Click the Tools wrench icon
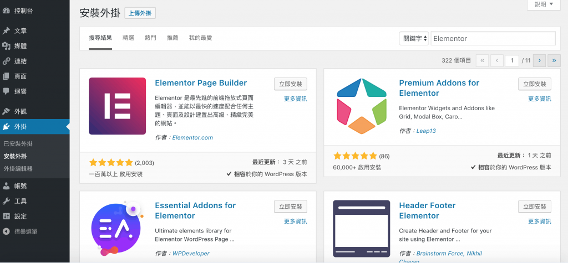The image size is (568, 263). point(6,201)
